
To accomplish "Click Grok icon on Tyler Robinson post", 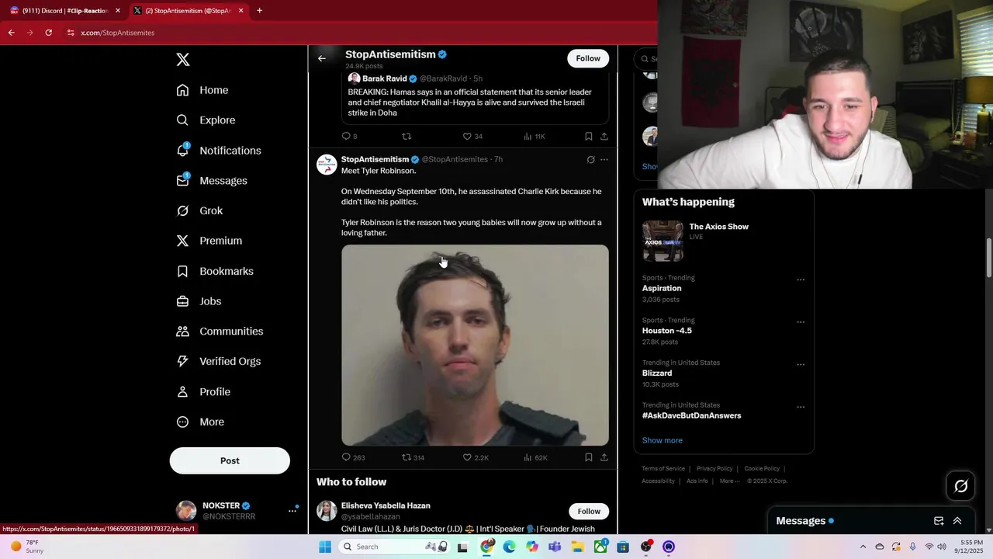I will (x=590, y=160).
